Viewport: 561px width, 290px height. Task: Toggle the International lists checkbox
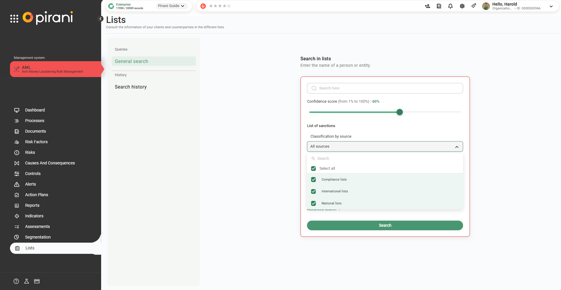[313, 191]
